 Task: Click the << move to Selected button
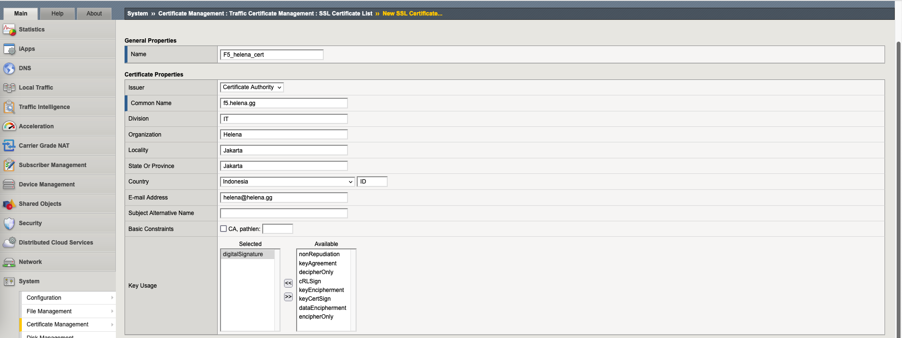click(288, 283)
